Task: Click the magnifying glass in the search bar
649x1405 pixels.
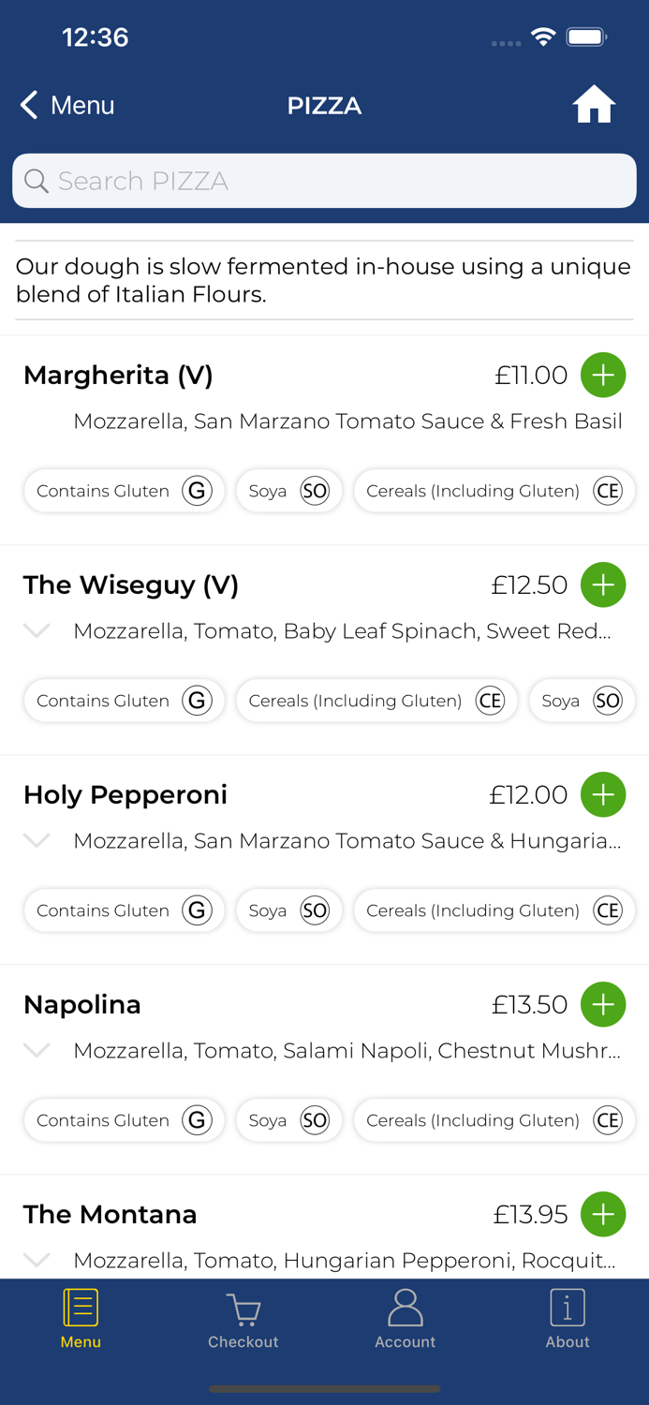Action: (x=36, y=180)
